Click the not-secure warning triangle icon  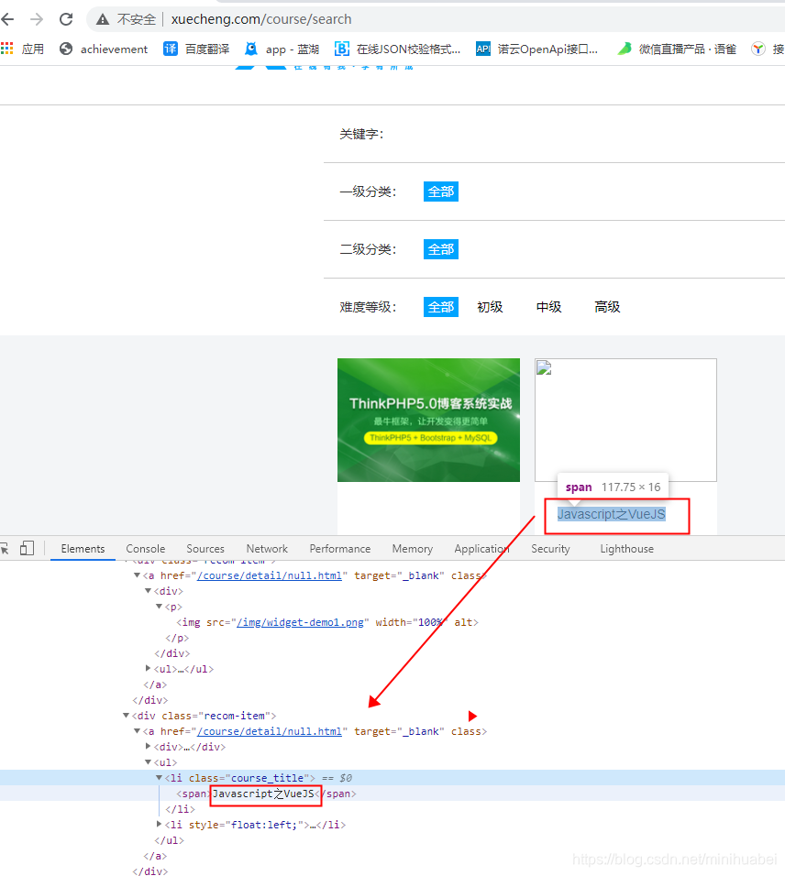103,19
